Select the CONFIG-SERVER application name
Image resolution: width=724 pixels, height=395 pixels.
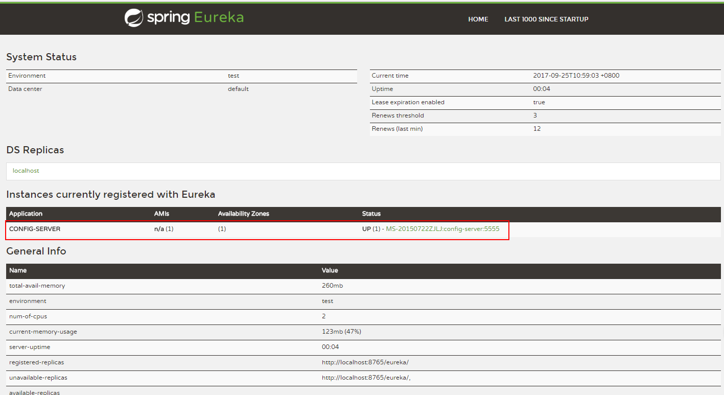tap(35, 229)
